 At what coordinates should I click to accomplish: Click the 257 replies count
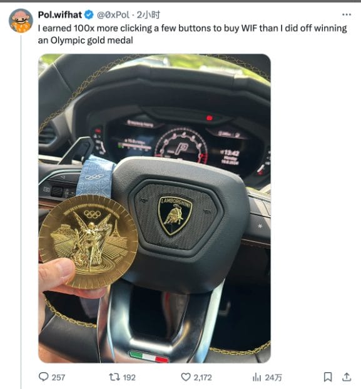[58, 378]
